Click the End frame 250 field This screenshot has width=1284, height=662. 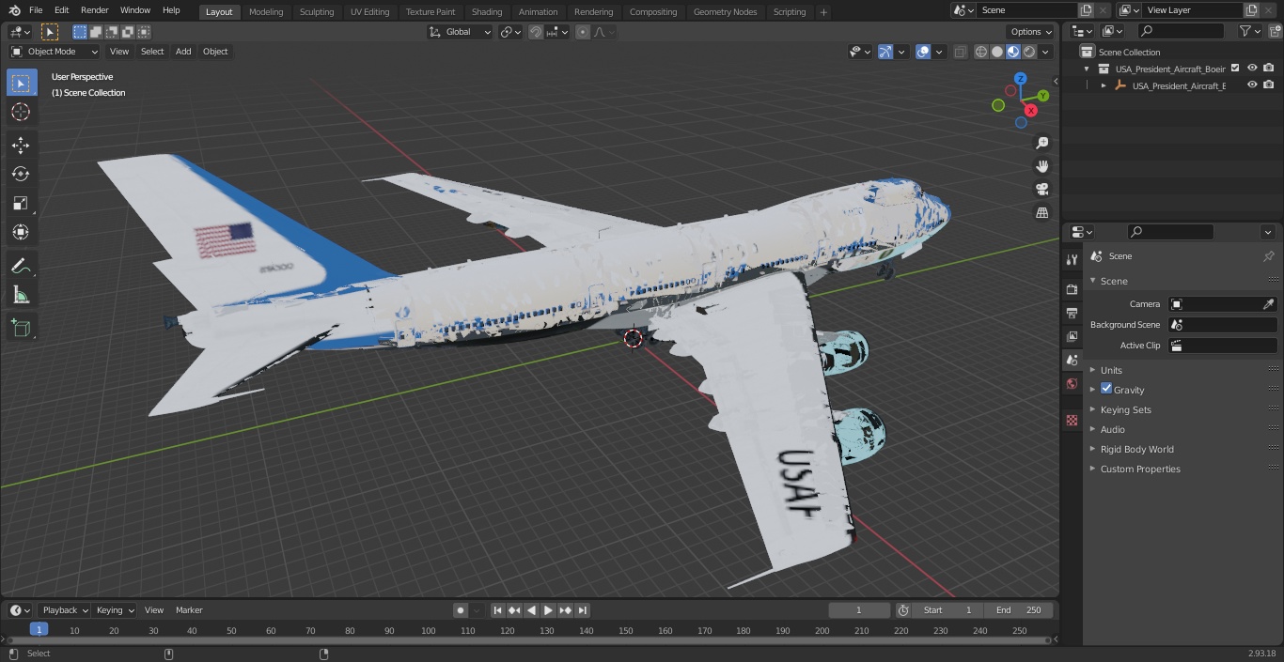[x=1018, y=610]
